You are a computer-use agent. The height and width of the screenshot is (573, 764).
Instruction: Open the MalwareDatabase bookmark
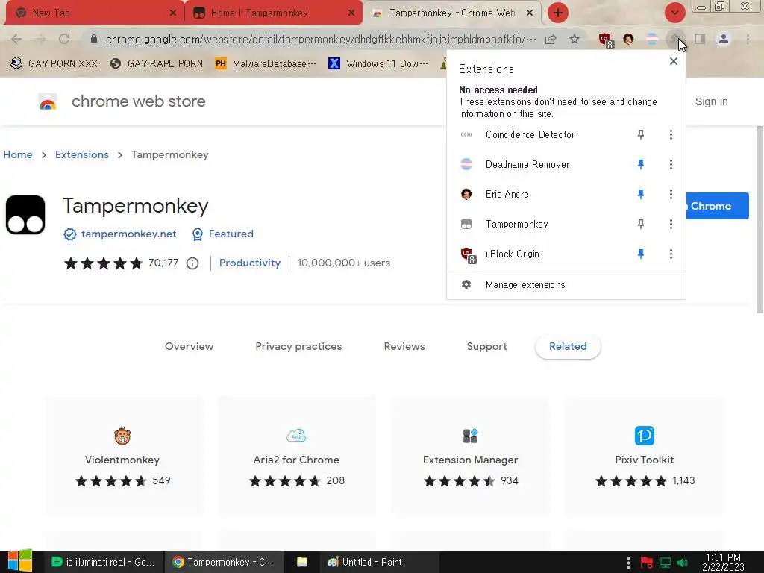coord(266,64)
